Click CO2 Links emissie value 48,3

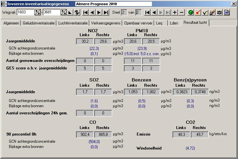[181, 135]
